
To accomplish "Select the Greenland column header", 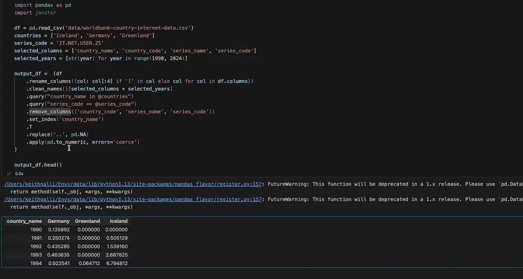I will pos(87,221).
